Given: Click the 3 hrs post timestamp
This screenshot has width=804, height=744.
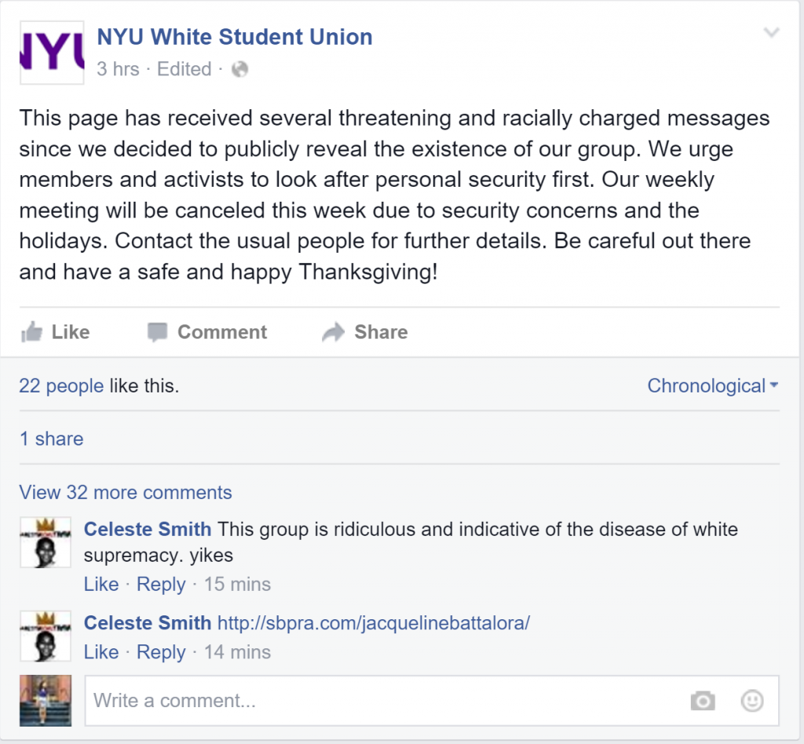Looking at the screenshot, I should (x=118, y=69).
